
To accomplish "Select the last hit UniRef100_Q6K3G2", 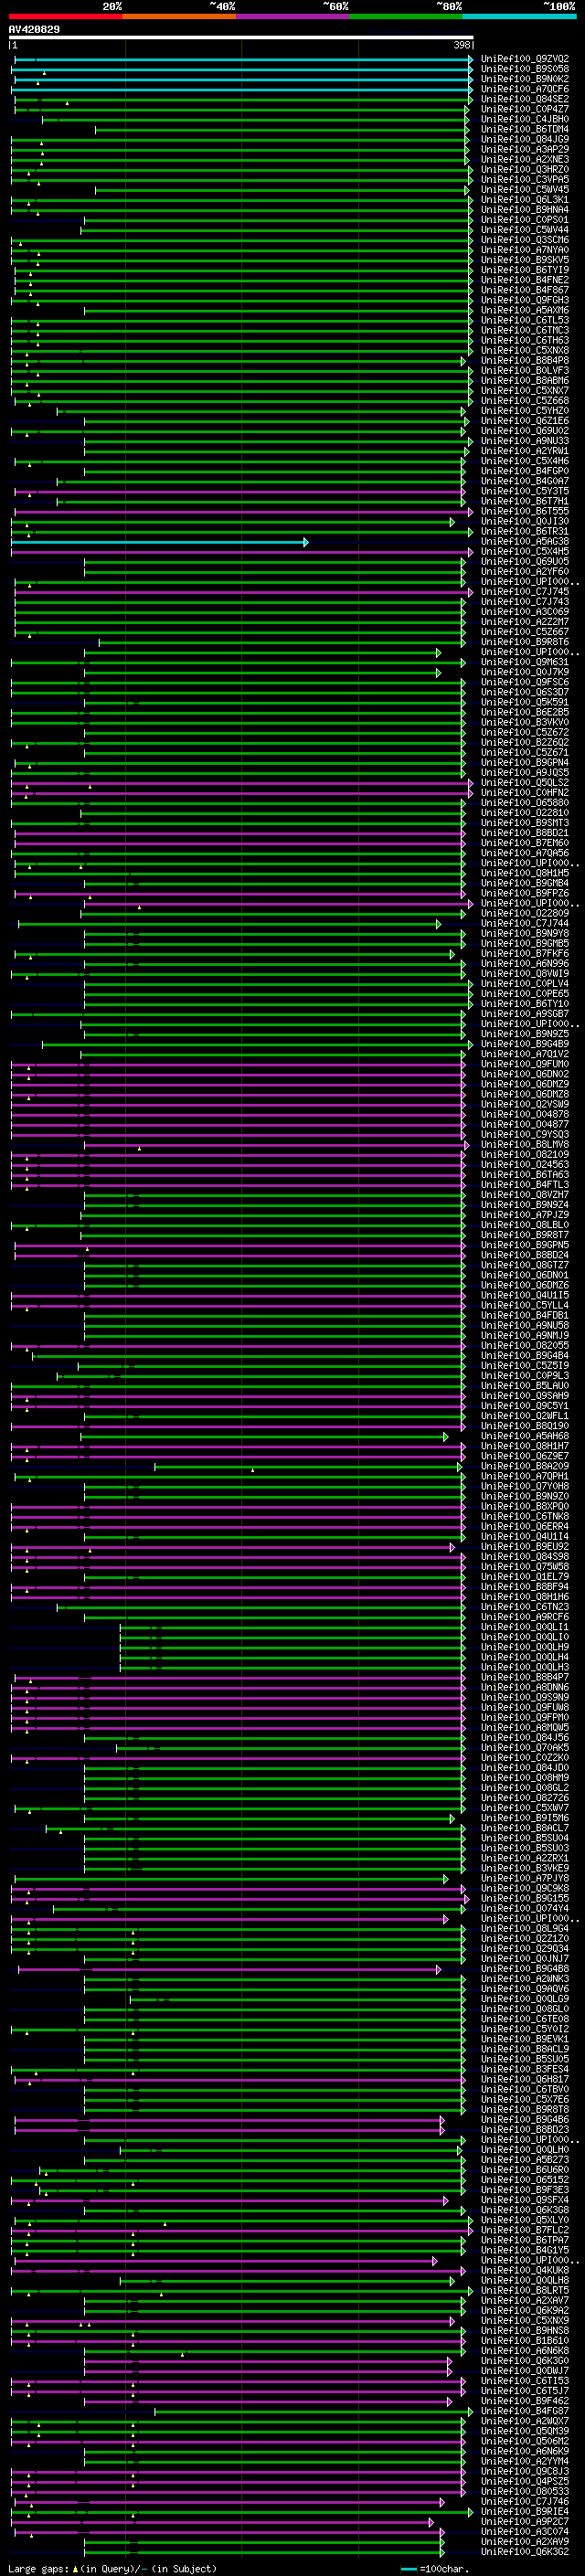I will pos(525,2552).
